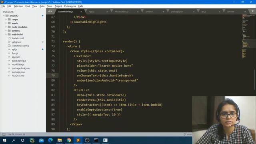256x144 pixels.
Task: Collapse the project2 root folder
Action: click(x=4, y=16)
